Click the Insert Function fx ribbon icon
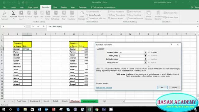 4,15
